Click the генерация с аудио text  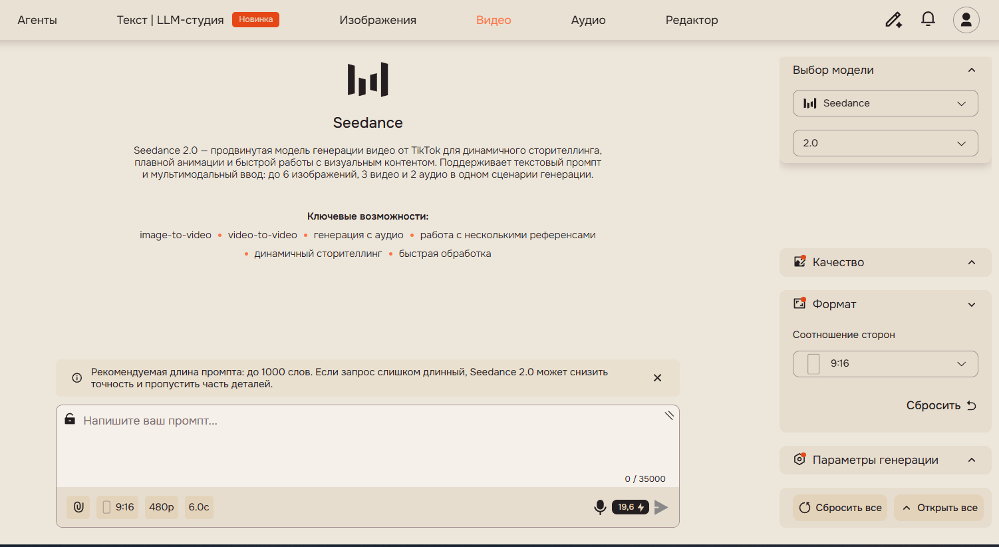(358, 235)
